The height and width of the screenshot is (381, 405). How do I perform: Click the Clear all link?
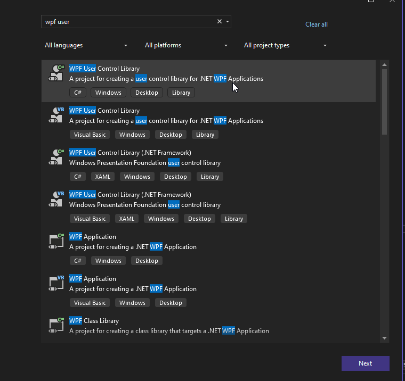[317, 24]
